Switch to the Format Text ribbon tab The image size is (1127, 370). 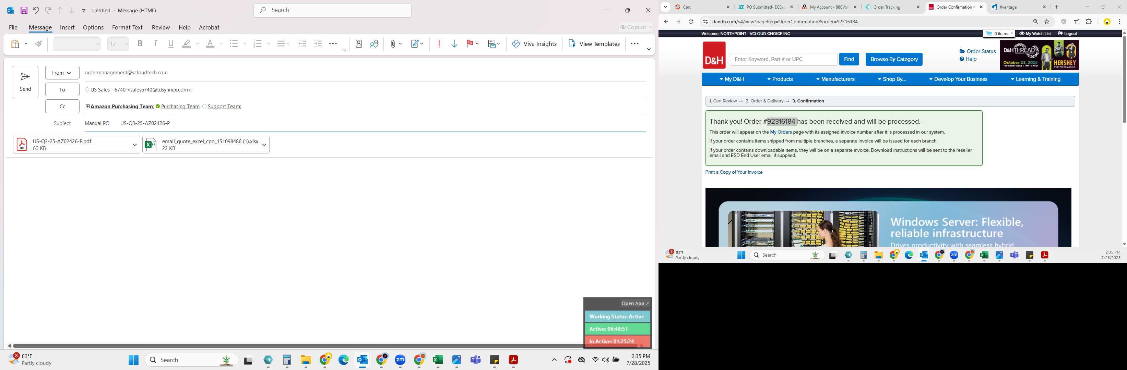point(127,27)
